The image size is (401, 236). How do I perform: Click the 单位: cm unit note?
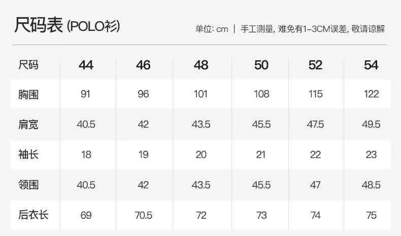coord(212,29)
